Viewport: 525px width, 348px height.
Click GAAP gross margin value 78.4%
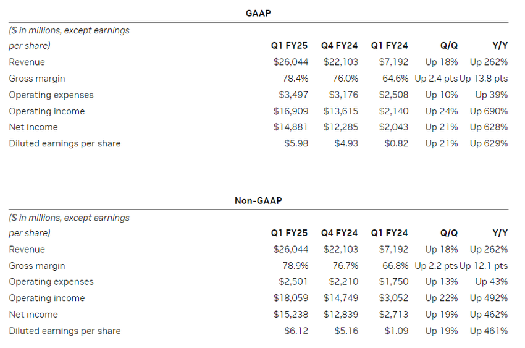tap(296, 79)
